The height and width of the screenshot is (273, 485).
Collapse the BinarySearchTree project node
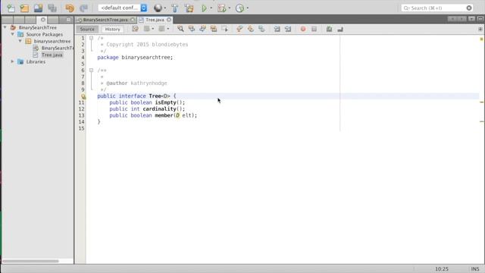(5, 27)
